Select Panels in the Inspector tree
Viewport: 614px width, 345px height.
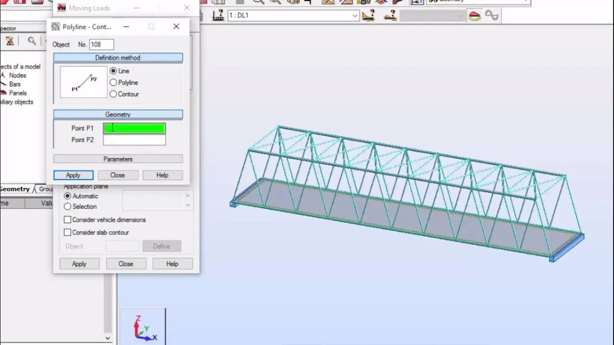[x=18, y=93]
